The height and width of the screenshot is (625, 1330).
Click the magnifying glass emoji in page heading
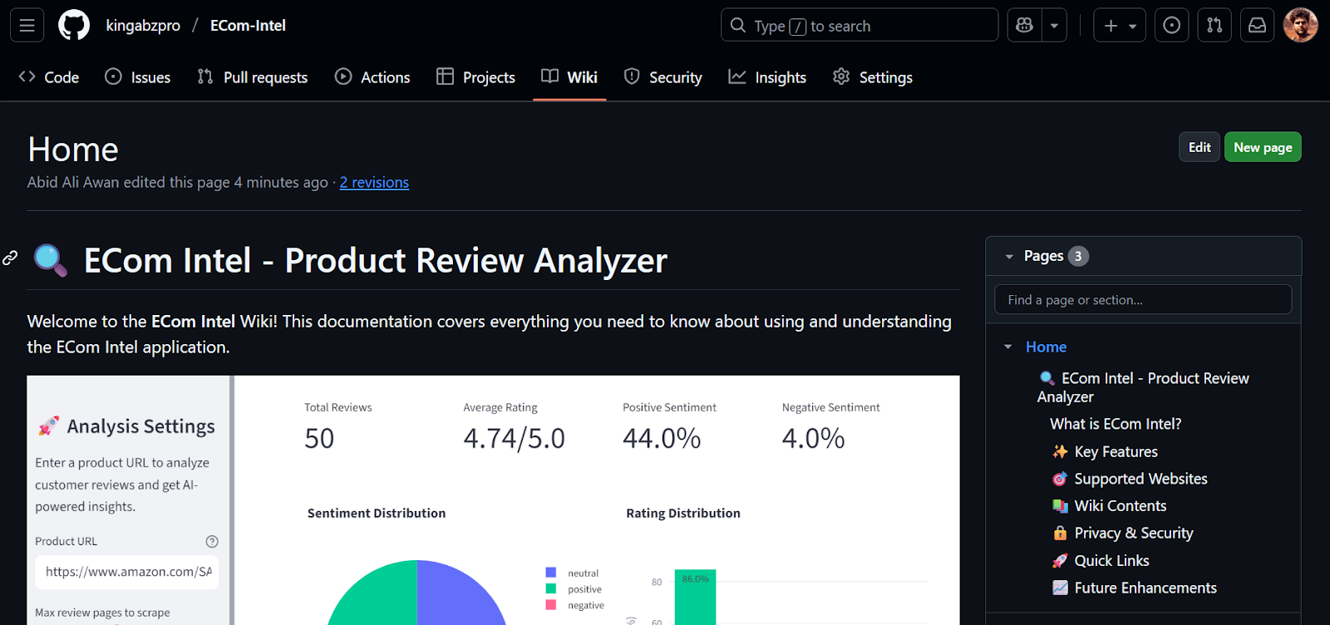click(50, 260)
